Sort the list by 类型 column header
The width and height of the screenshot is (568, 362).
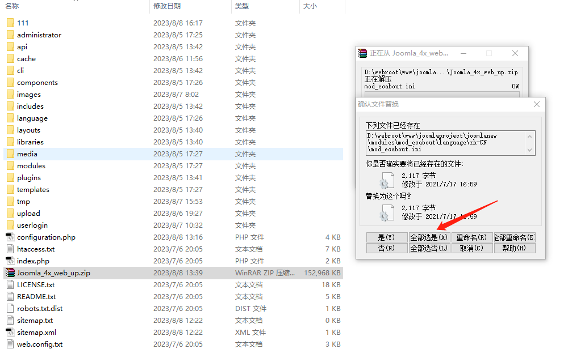point(242,6)
